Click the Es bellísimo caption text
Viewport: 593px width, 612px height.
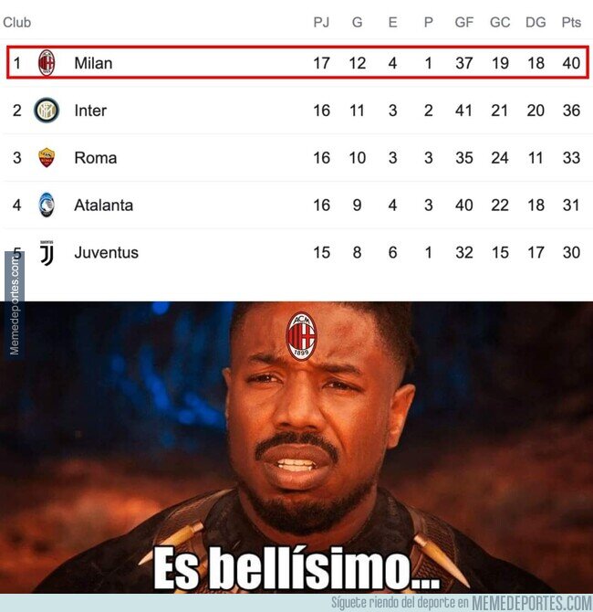pos(296,568)
